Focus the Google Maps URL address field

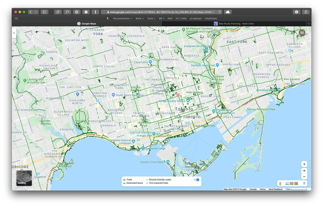(x=162, y=12)
